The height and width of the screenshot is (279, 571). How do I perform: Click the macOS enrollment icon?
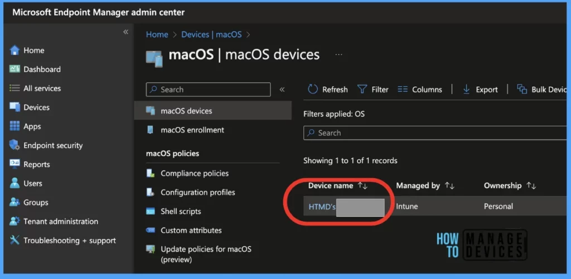coord(150,130)
